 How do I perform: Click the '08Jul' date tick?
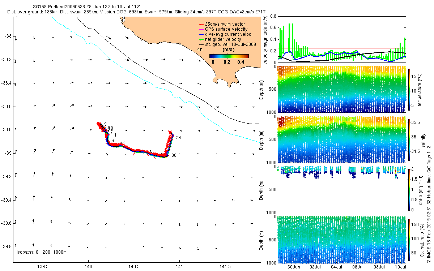coord(379,267)
